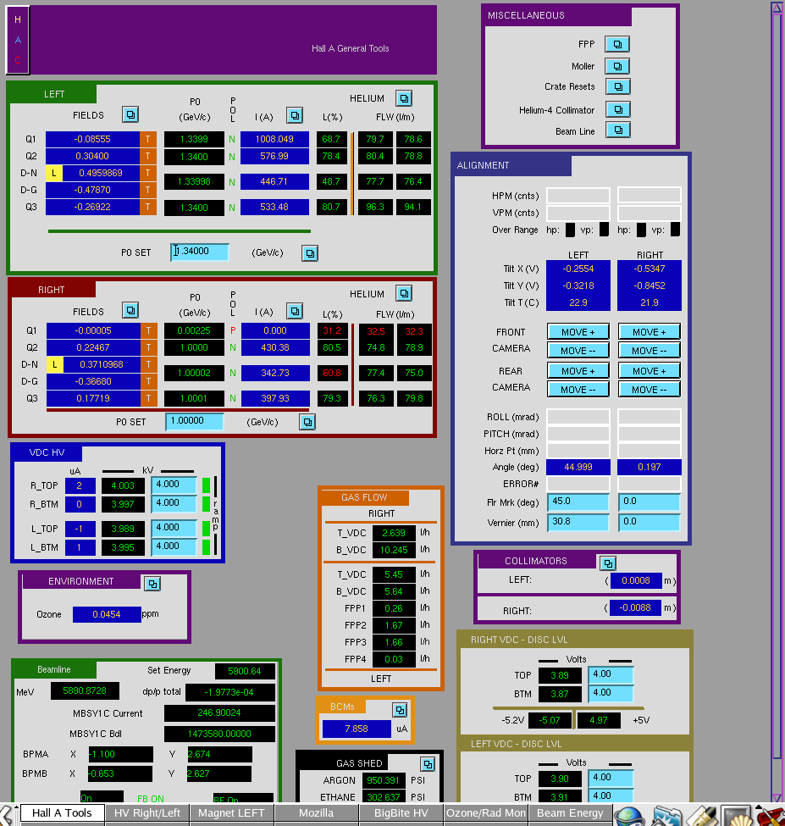Click the MBSY1C Current value 246.90024

coord(219,712)
